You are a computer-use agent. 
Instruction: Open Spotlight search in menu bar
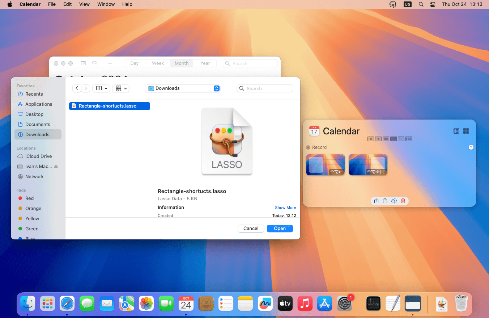(421, 4)
